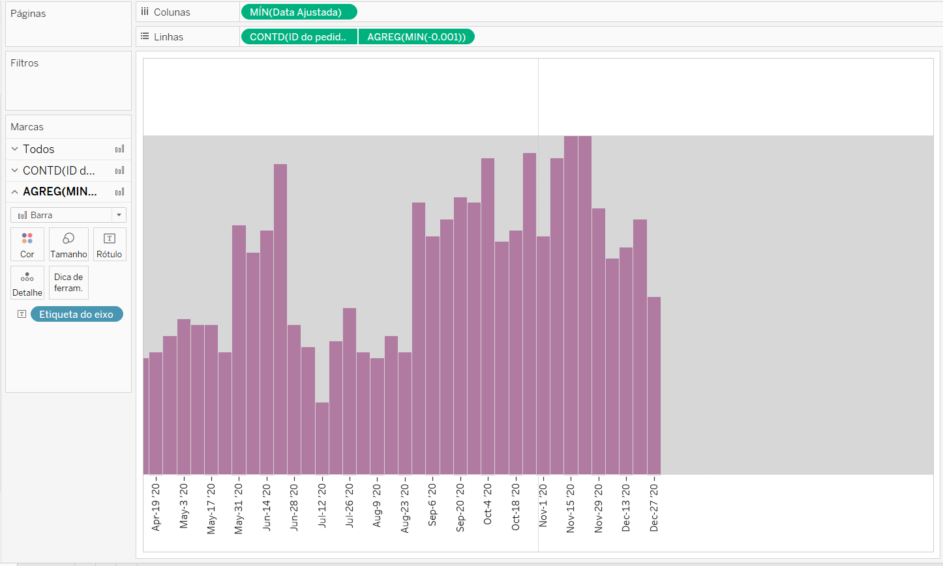
Task: Collapse the AGREG(MIN... marks section
Action: [x=15, y=191]
